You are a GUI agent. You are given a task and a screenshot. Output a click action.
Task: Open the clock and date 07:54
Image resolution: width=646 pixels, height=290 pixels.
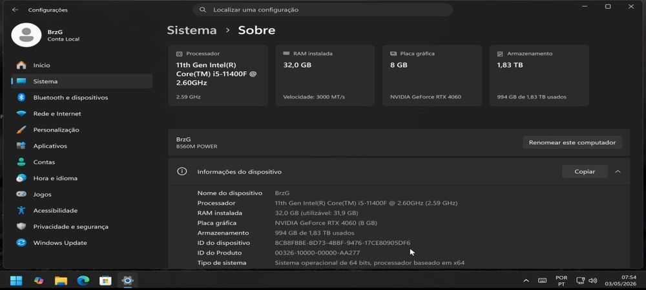coord(620,281)
